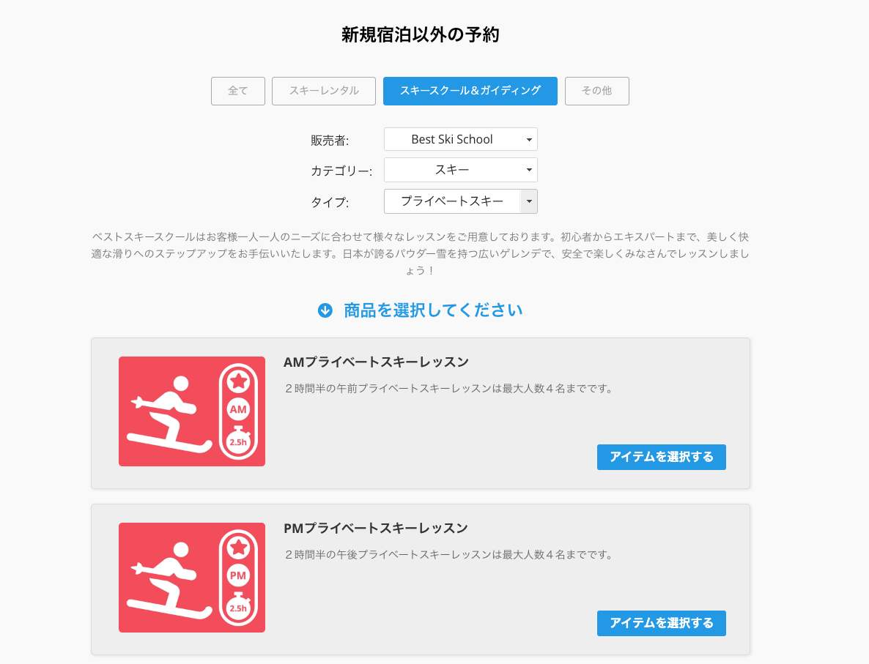Switch to the その他 tab
The image size is (869, 664).
point(597,91)
